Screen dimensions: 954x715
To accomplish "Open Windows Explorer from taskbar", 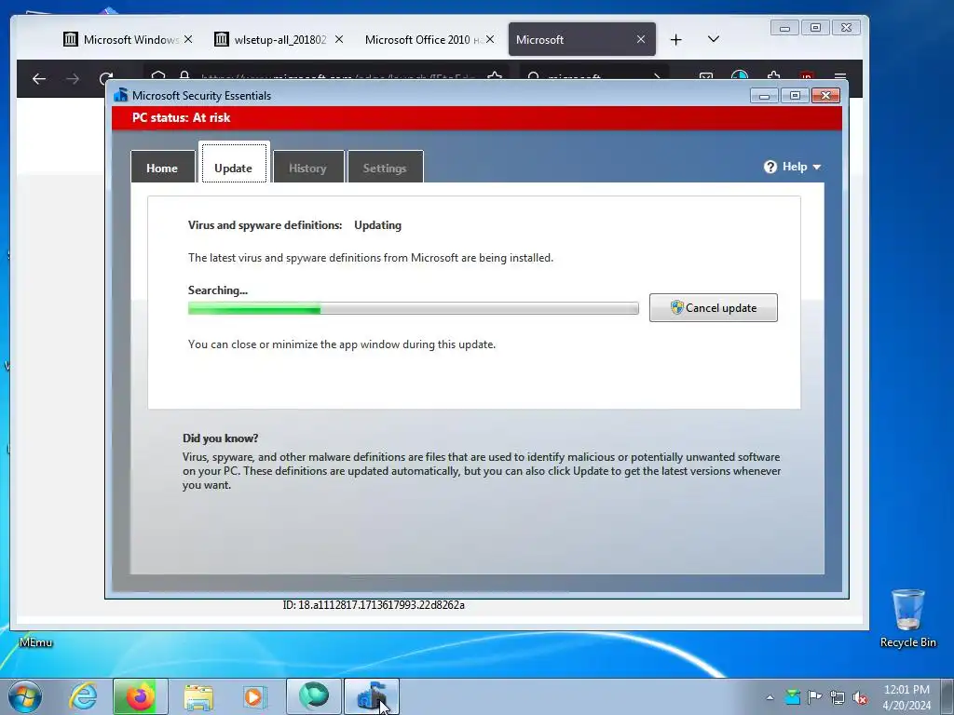I will point(198,697).
